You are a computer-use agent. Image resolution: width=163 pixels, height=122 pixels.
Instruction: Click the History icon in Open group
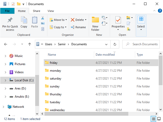tap(129, 29)
